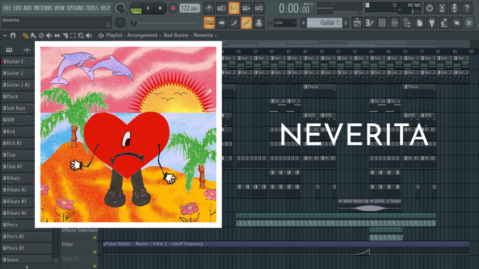This screenshot has height=269, width=479.
Task: Select the playlist Delete tool
Action: [41, 35]
